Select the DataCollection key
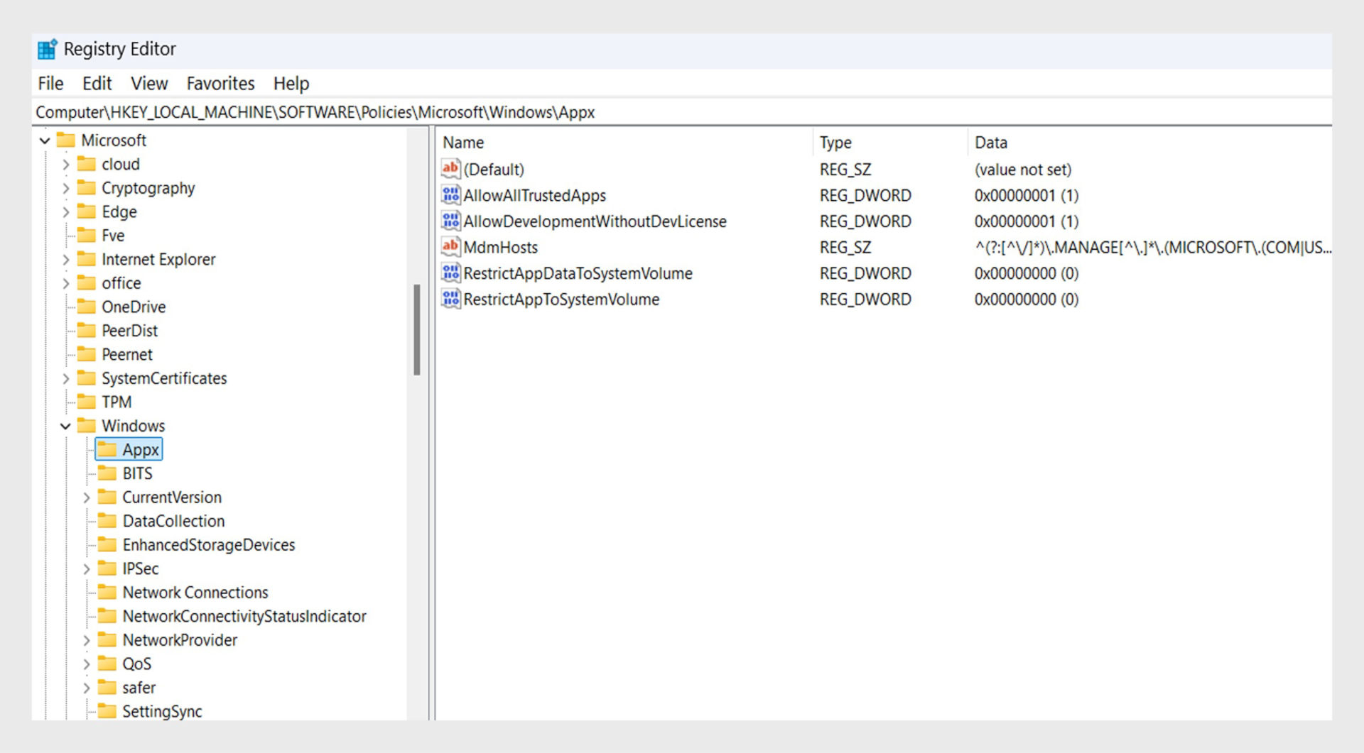The height and width of the screenshot is (753, 1364). (x=173, y=520)
